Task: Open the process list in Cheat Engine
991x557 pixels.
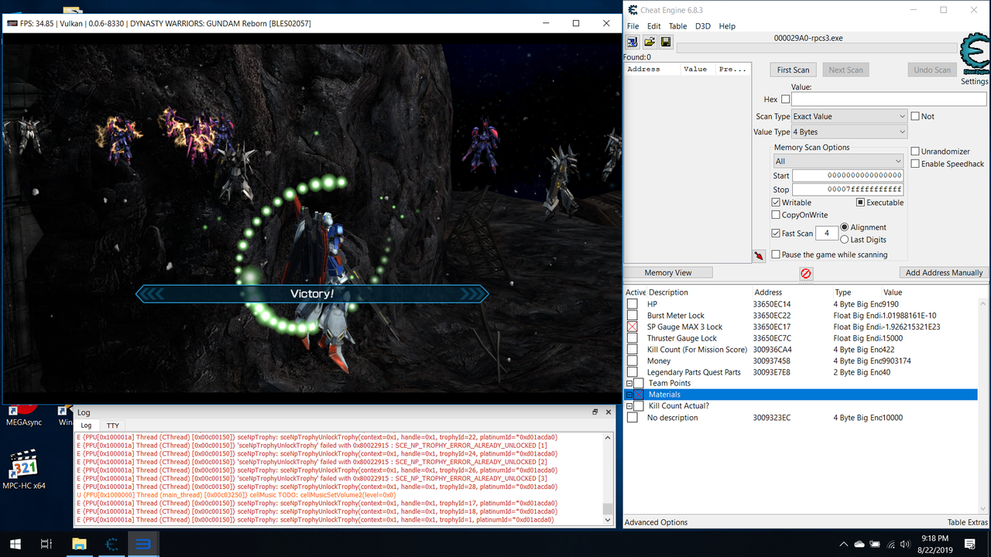Action: (632, 41)
